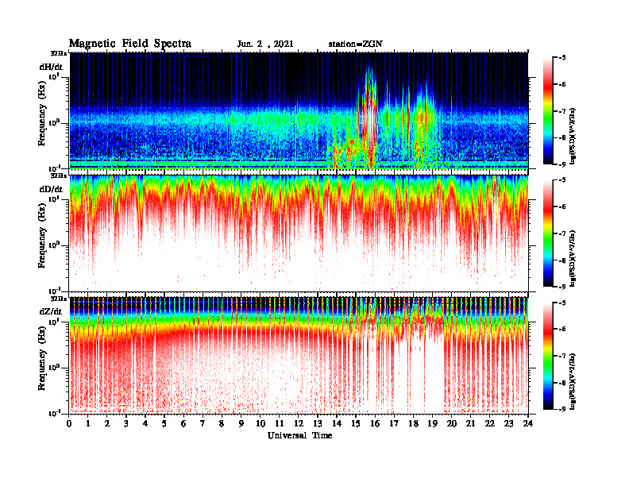
Task: Click the "Universal Time" axis label
Action: pyautogui.click(x=300, y=435)
